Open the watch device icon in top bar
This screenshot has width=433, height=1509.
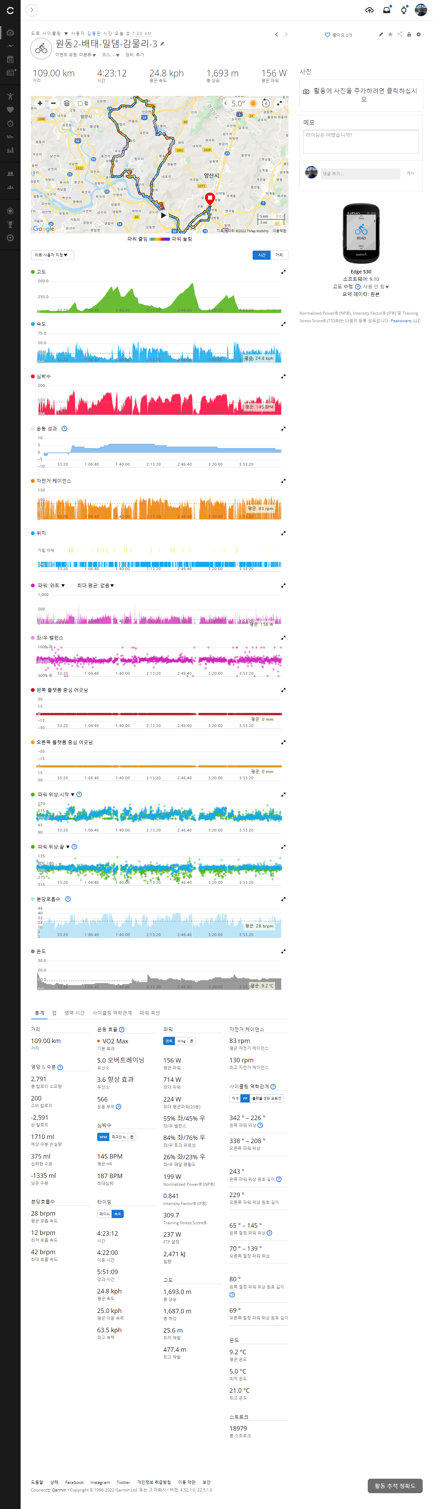[404, 10]
